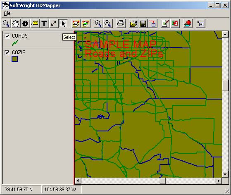The height and width of the screenshot is (195, 231).
Task: Uncheck the CORDS layer checkbox
Action: [x=7, y=36]
